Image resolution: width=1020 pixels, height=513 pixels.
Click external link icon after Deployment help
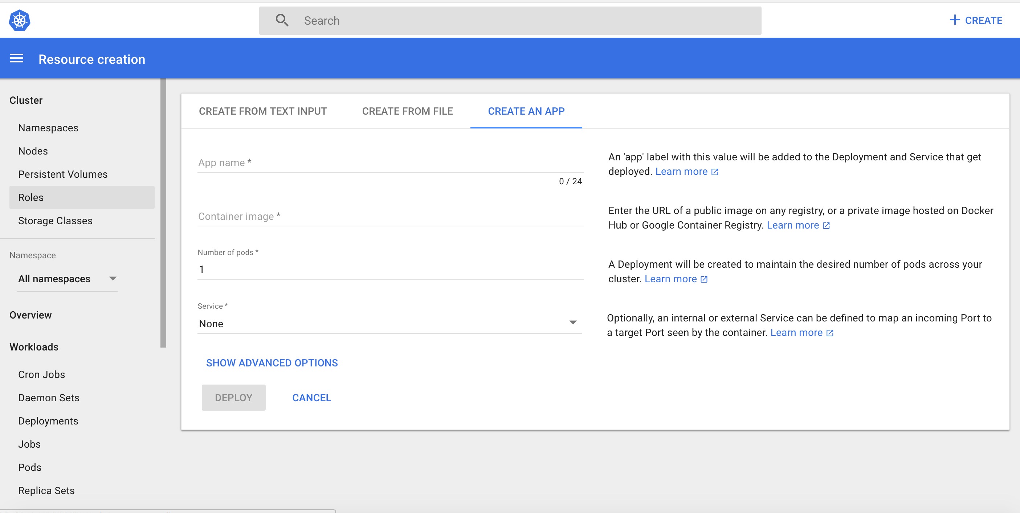(x=704, y=279)
